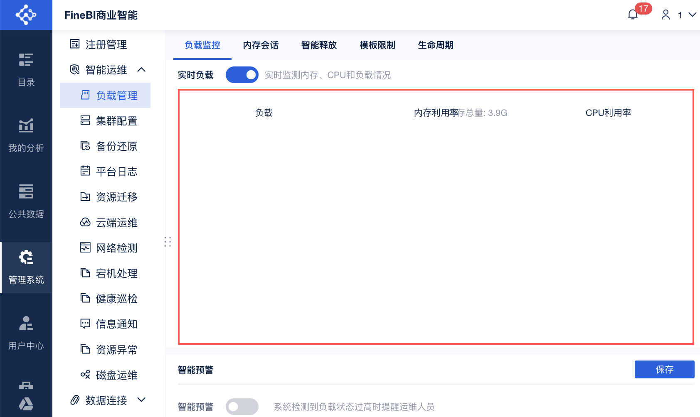700x417 pixels.
Task: Click the partially visible sidebar icon below 用户中心
Action: coord(26,385)
